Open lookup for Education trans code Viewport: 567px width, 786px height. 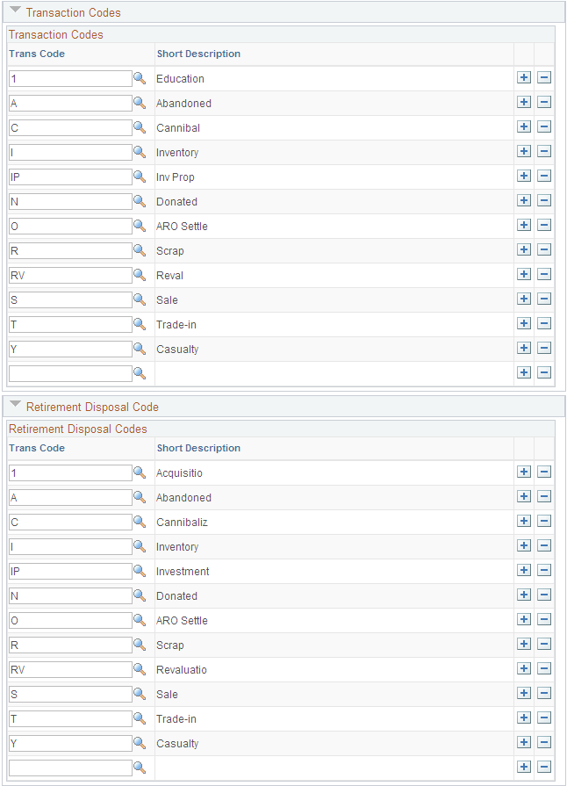coord(140,77)
